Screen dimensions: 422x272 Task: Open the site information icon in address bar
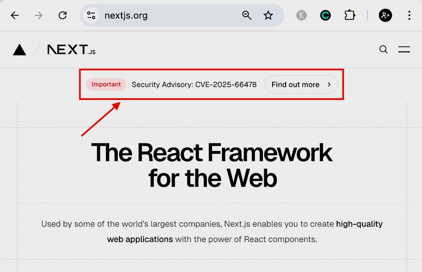pos(91,16)
